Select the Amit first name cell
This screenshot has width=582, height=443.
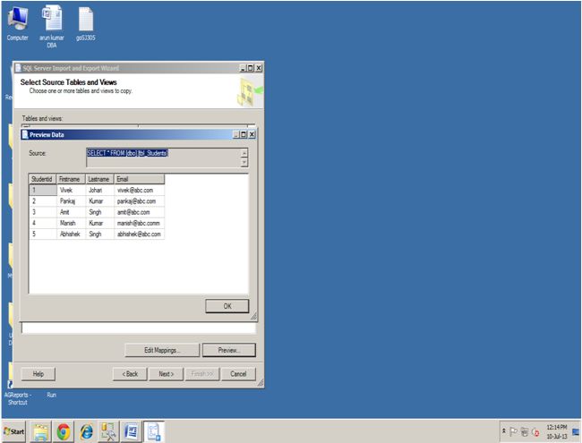(71, 212)
